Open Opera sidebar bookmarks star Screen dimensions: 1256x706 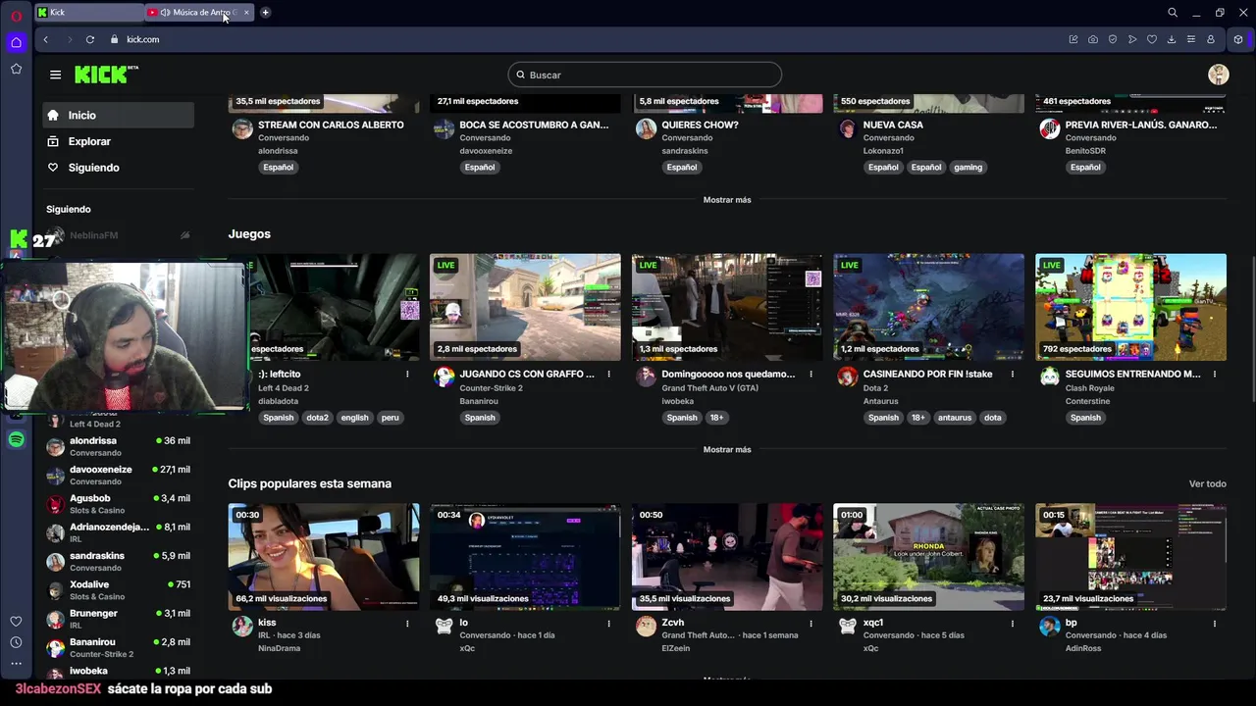click(16, 69)
